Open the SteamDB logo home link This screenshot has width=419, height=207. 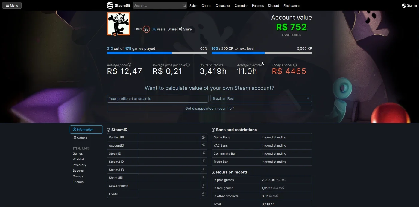coord(119,5)
